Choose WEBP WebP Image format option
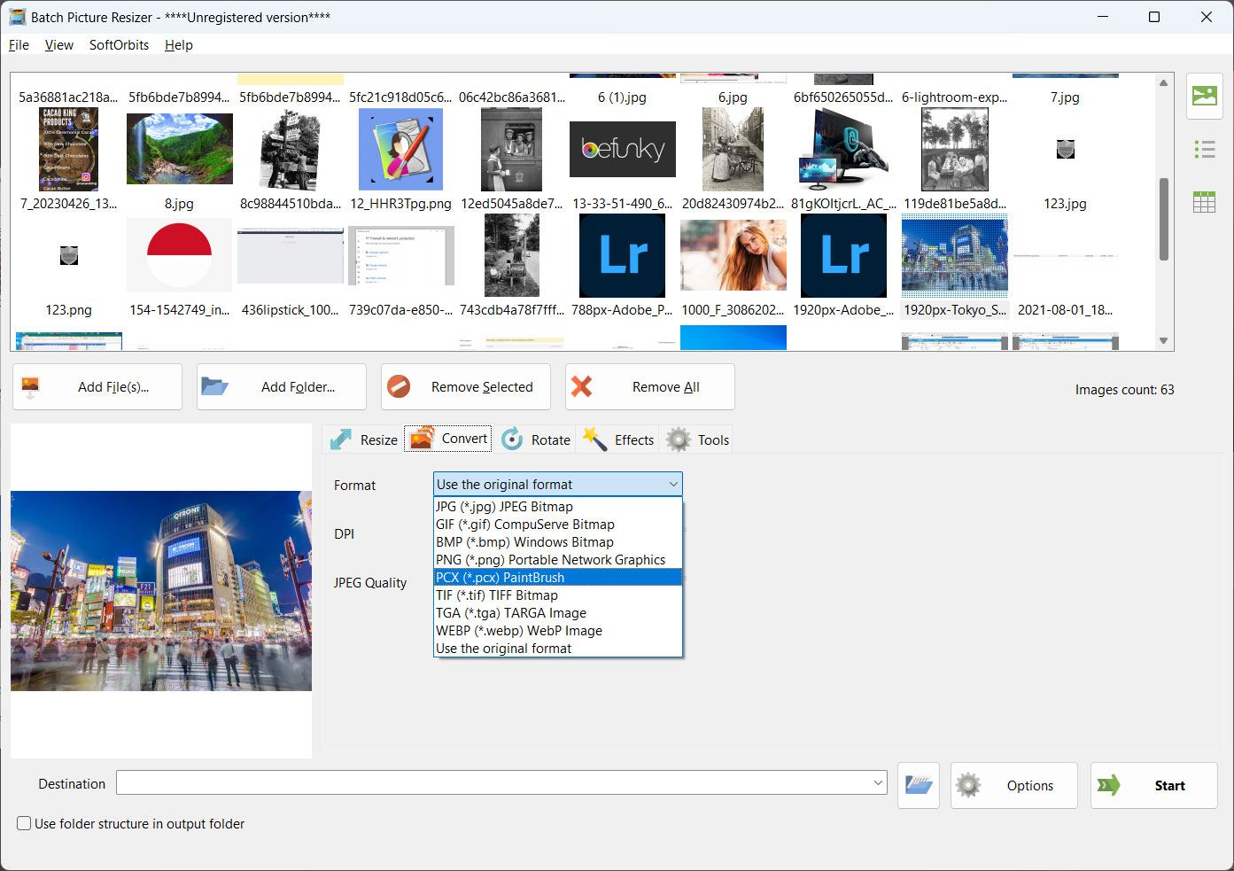 coord(558,631)
